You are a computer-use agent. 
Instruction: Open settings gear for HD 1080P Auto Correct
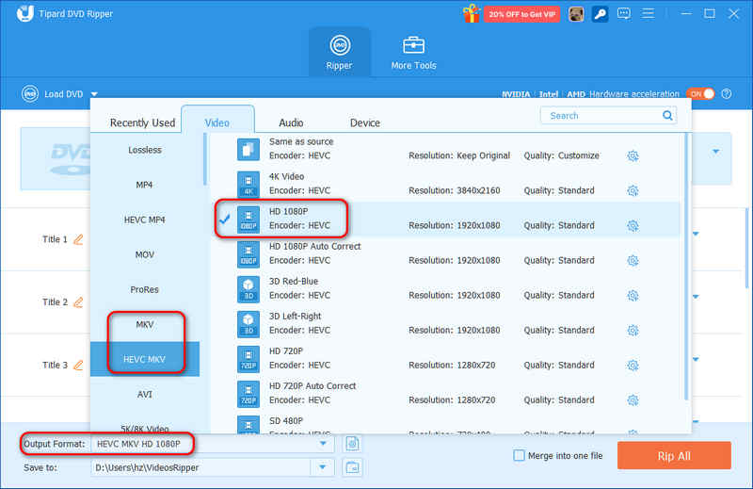633,261
